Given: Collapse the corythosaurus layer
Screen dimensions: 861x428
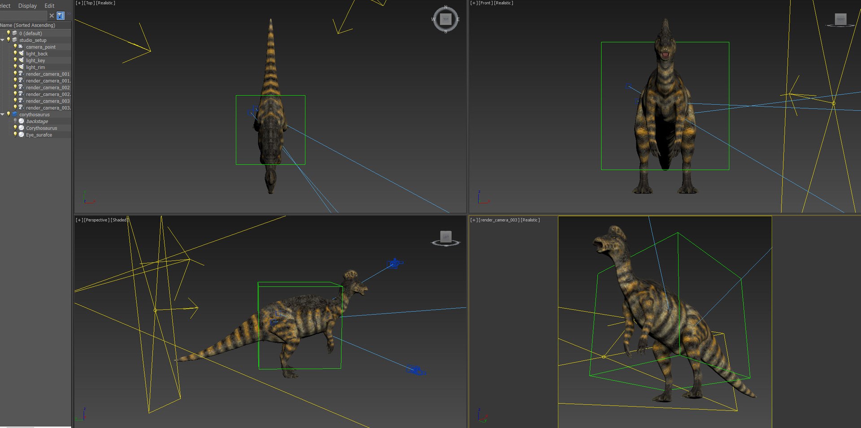Looking at the screenshot, I should point(3,114).
